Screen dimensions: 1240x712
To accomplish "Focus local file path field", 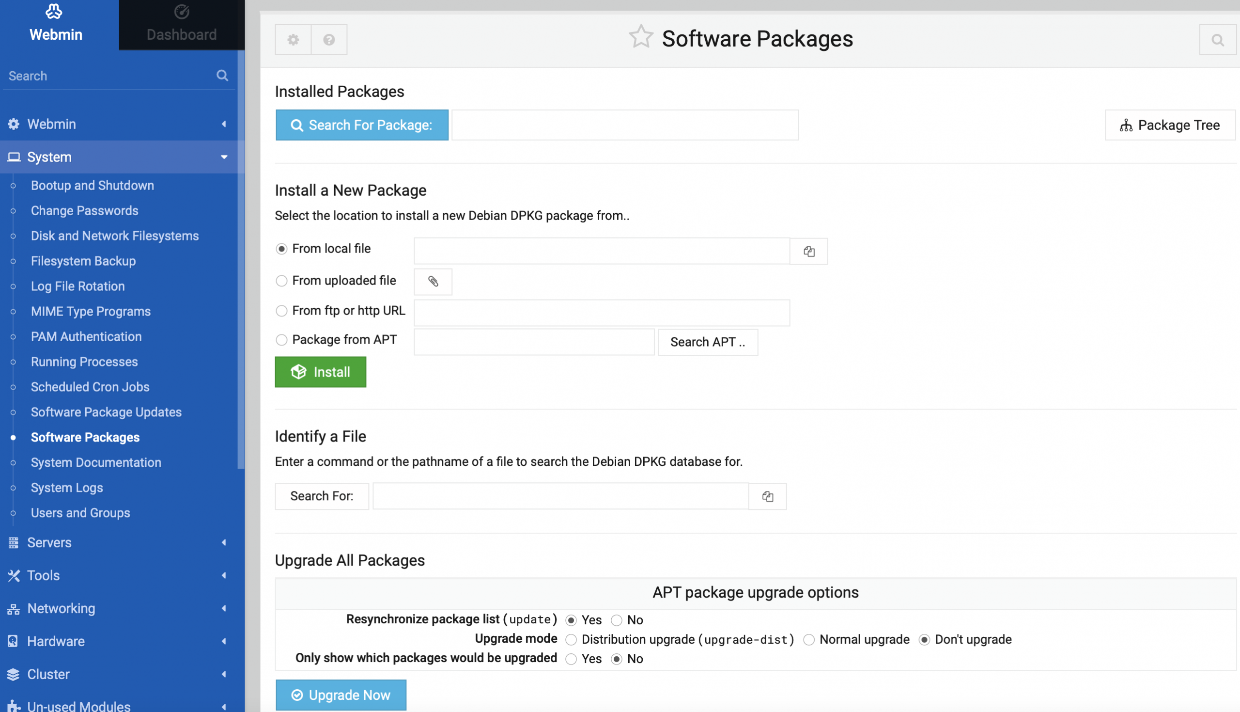I will click(602, 252).
